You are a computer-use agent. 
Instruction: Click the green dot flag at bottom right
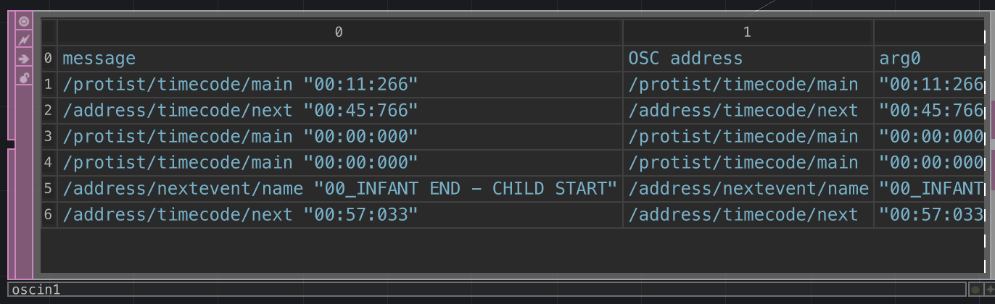(975, 290)
